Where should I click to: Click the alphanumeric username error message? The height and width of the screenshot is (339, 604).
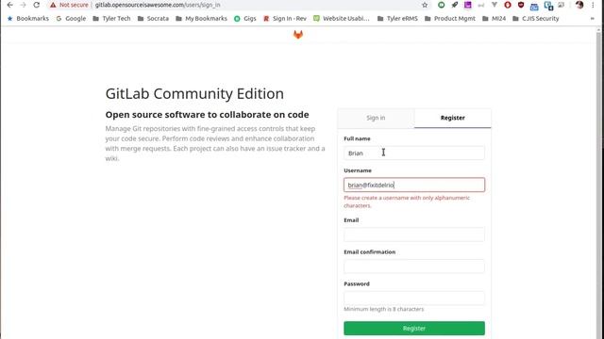pos(407,202)
